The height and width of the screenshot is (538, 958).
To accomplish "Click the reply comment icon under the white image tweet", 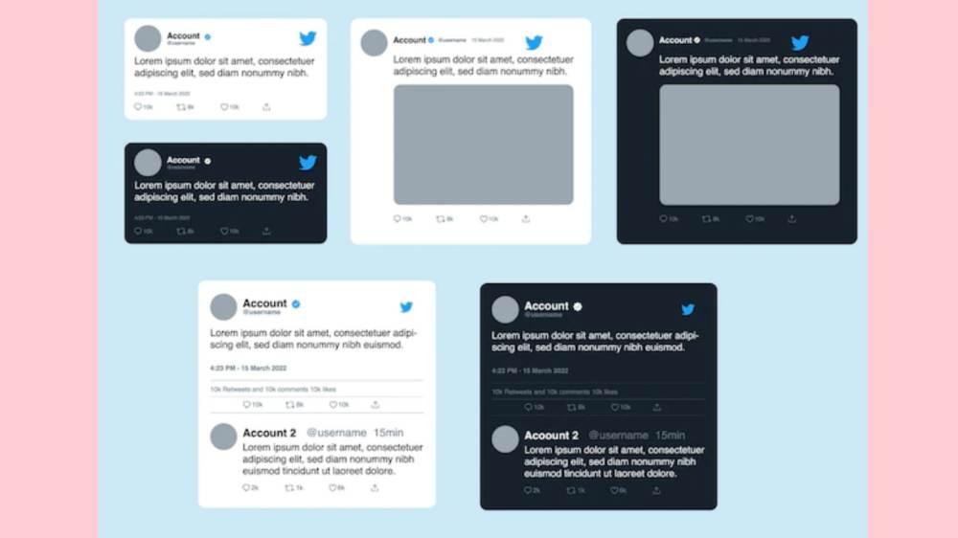I will [x=398, y=218].
